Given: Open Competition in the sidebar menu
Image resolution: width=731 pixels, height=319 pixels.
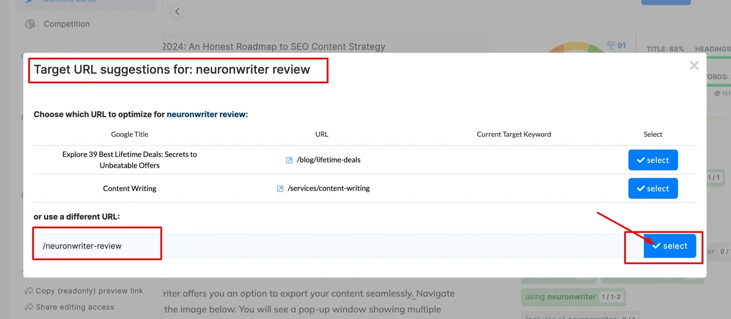Looking at the screenshot, I should tap(67, 24).
